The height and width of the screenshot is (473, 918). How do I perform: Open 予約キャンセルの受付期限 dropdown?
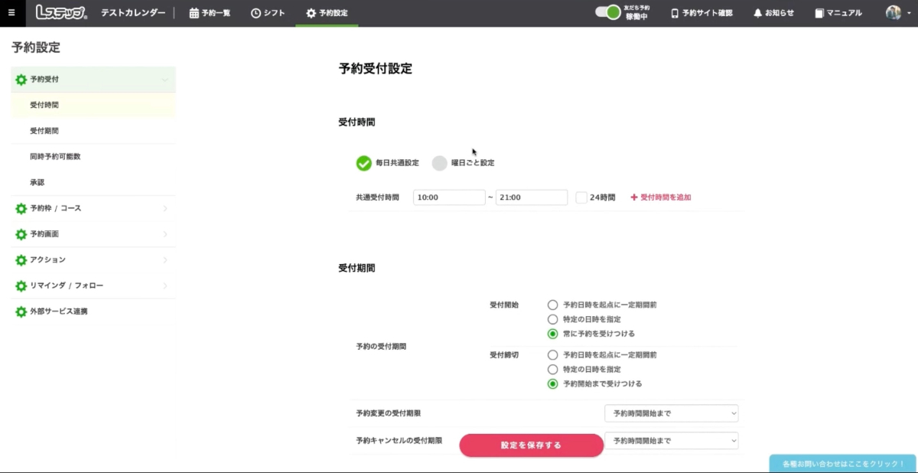click(x=671, y=441)
